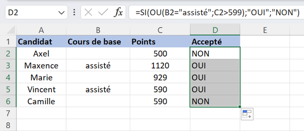The width and height of the screenshot is (304, 131).
Task: Select Vincent's assisté cell
Action: tap(98, 90)
